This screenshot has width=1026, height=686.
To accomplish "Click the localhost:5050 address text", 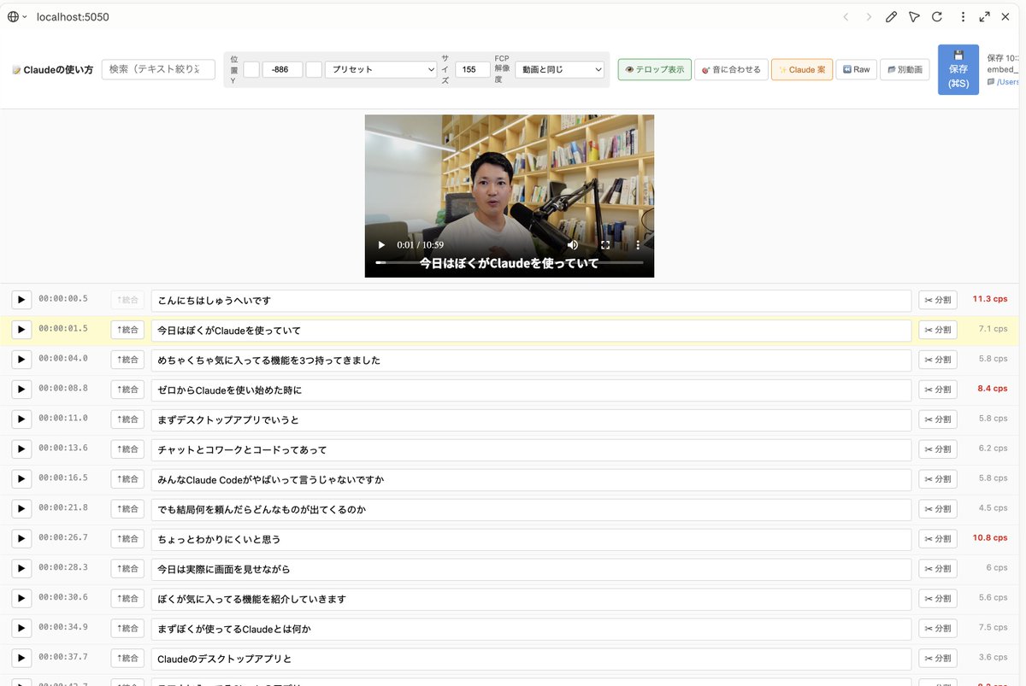I will (73, 17).
